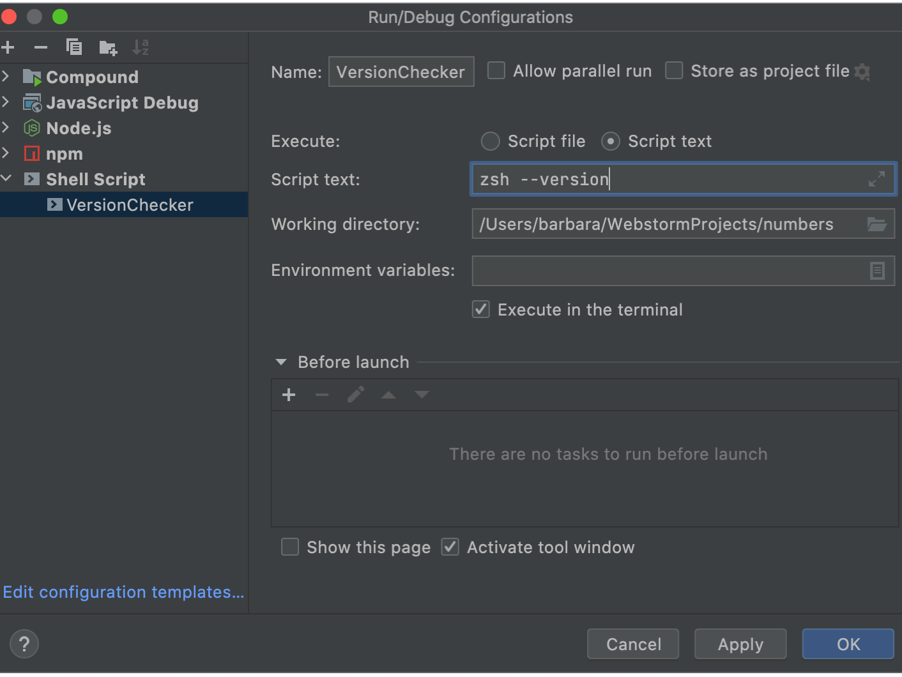Select the Script file radio button
Screen dimensions: 902x677
pos(490,141)
